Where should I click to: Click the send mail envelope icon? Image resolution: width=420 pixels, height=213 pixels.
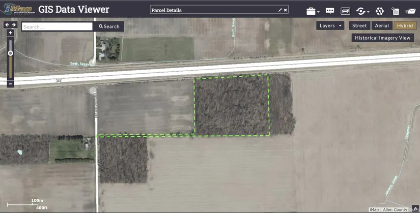point(410,11)
